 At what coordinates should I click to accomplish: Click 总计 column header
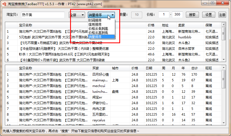197,68
